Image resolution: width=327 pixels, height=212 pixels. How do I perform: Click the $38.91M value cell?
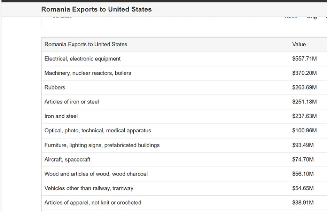click(x=302, y=203)
